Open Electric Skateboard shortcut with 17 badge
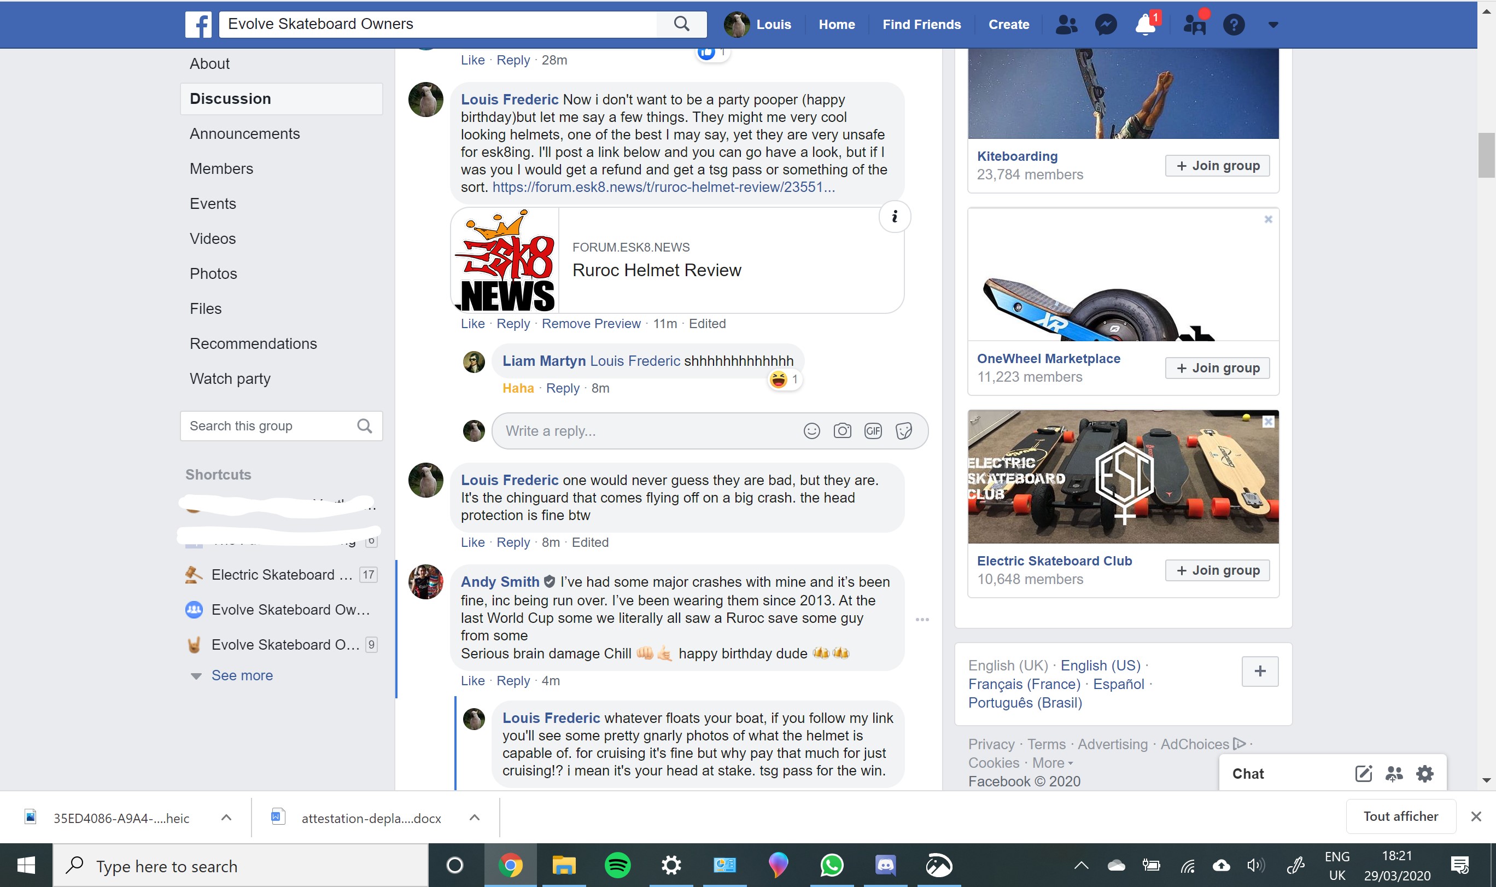 click(x=282, y=575)
